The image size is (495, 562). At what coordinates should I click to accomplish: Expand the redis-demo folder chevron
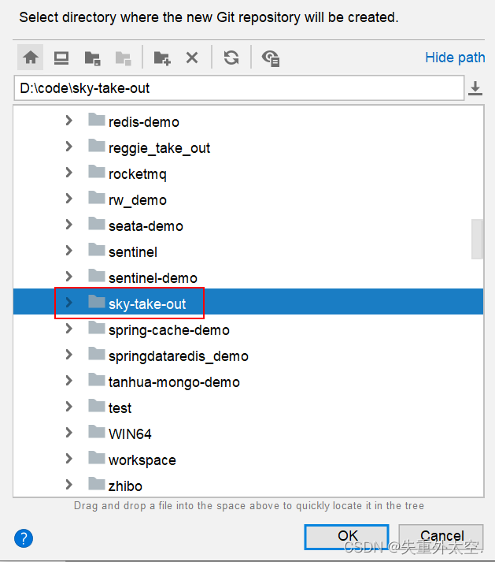pos(69,121)
